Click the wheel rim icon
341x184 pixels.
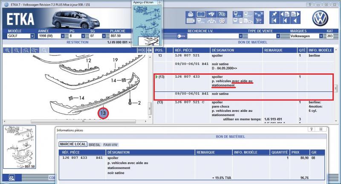[x=222, y=21]
